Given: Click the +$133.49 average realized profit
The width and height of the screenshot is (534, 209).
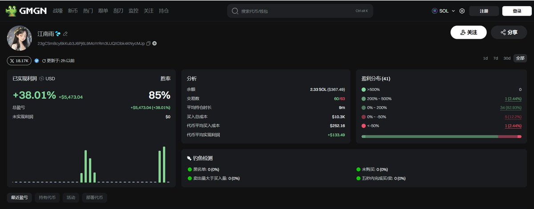Looking at the screenshot, I should tap(336, 135).
